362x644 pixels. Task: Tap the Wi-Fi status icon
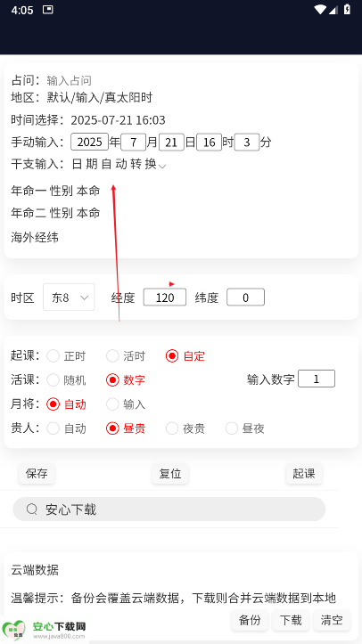[319, 10]
